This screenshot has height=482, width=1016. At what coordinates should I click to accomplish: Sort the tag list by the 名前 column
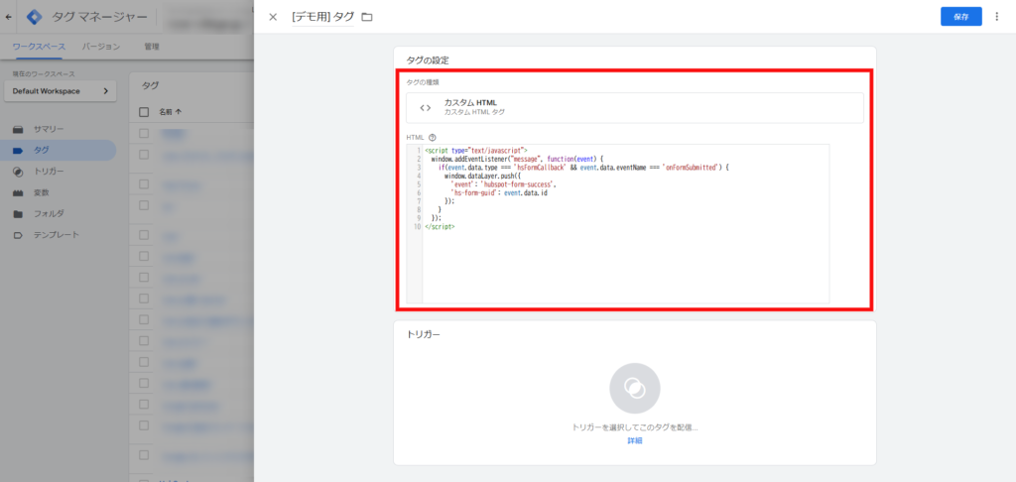pos(171,112)
